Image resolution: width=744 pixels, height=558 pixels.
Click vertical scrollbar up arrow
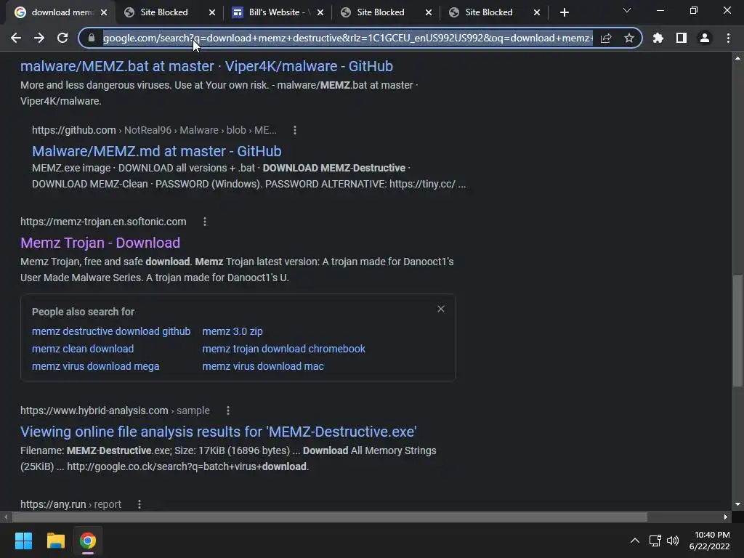point(737,58)
